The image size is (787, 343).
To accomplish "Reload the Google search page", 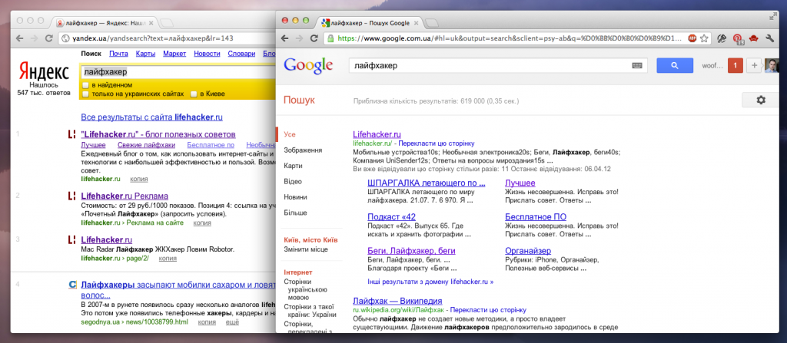I will click(314, 38).
